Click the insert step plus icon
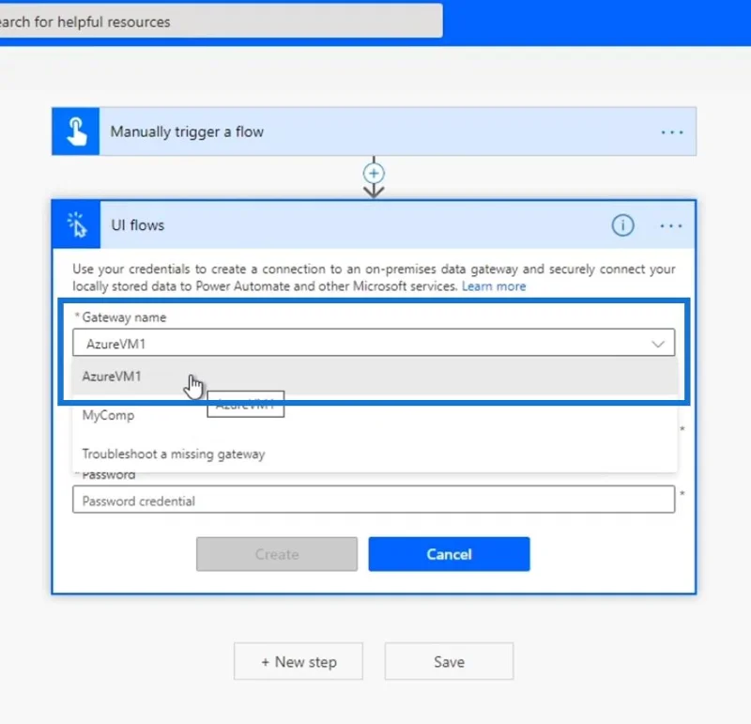This screenshot has width=751, height=724. click(x=374, y=174)
